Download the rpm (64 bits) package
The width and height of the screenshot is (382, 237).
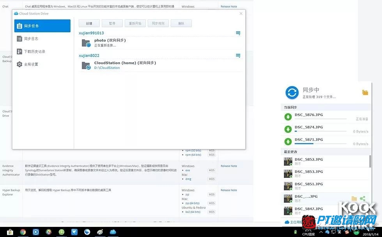click(193, 155)
